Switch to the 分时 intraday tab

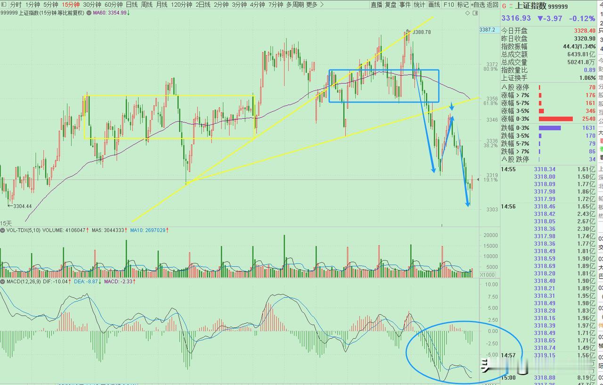[x=16, y=5]
